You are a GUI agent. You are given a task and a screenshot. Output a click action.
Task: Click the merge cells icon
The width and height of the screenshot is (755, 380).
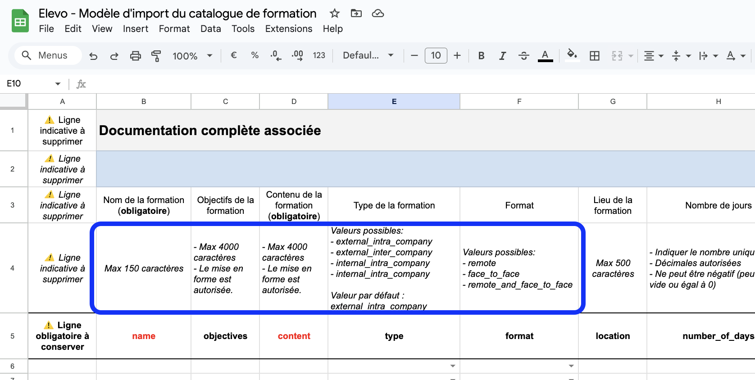coord(617,55)
